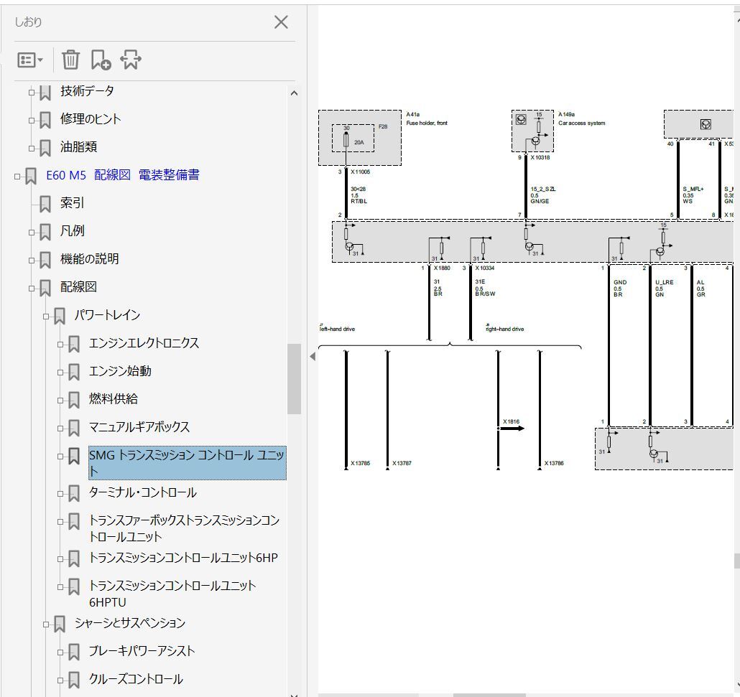This screenshot has height=697, width=740.
Task: Close the しおり bookmarks panel
Action: click(x=281, y=22)
